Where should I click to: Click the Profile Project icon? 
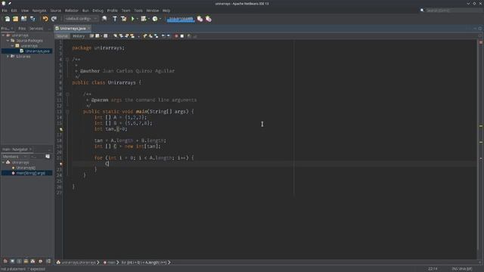155,19
